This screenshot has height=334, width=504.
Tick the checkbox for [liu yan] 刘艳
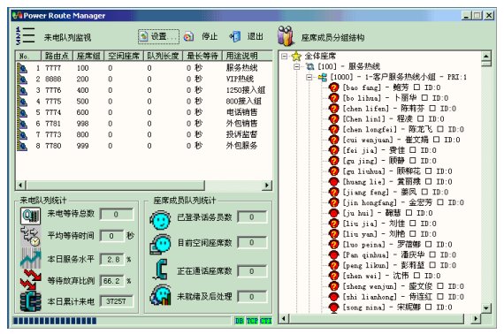tap(413, 234)
